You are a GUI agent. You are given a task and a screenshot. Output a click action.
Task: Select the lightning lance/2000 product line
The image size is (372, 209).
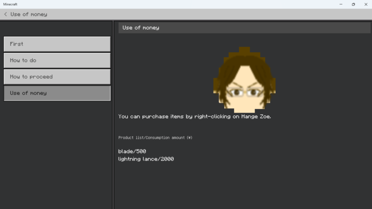[146, 159]
